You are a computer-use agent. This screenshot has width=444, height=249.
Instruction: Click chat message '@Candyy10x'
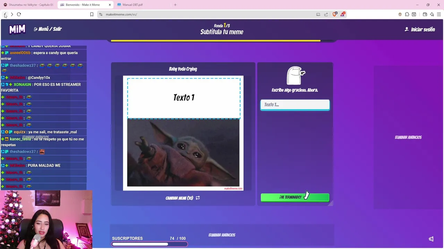coord(39,77)
